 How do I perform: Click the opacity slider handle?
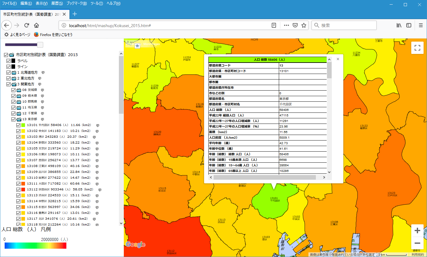[40, 45]
